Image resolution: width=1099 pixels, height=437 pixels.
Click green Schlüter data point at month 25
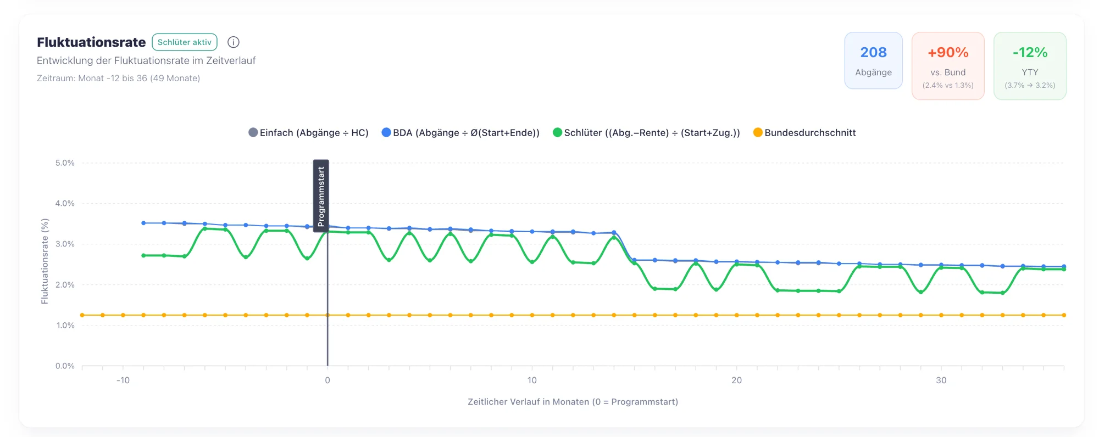pyautogui.click(x=839, y=291)
